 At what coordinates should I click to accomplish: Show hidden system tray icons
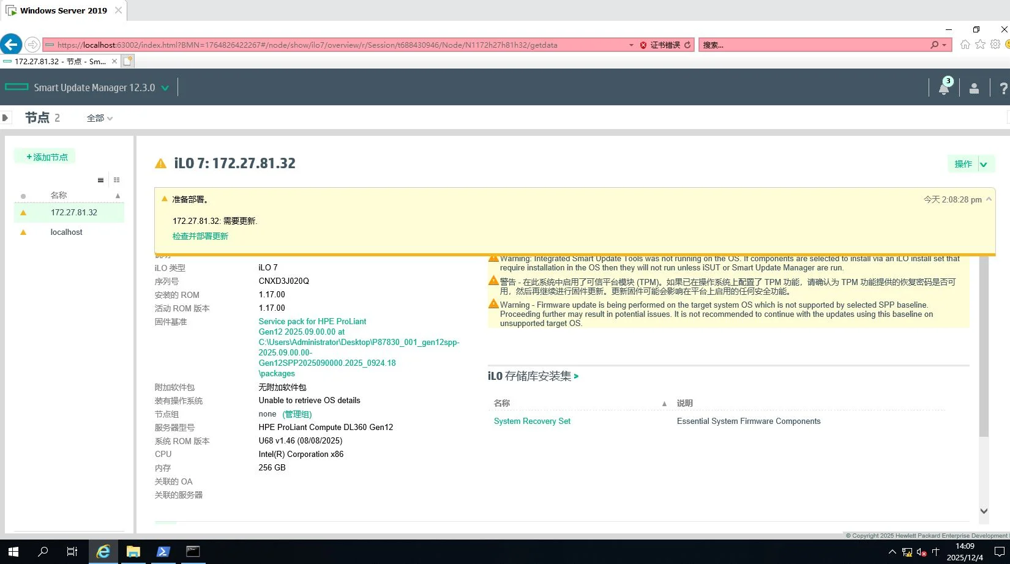(x=892, y=552)
